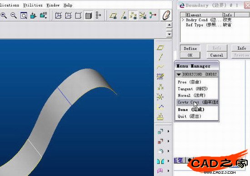Choose Tangent boundary condition option
The height and width of the screenshot is (176, 250).
point(192,89)
